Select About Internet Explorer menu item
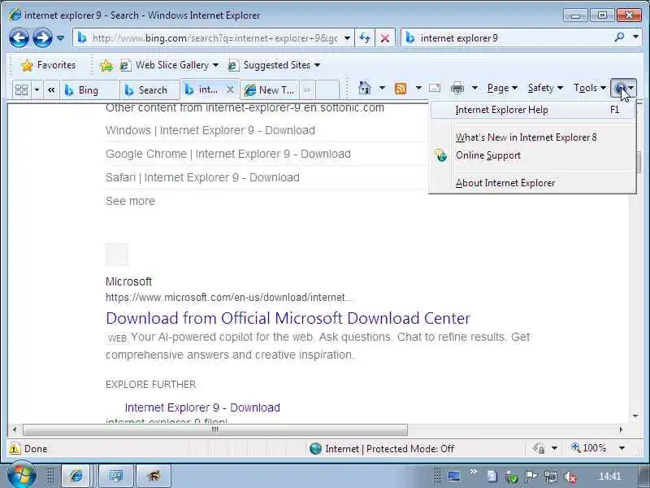Image resolution: width=650 pixels, height=488 pixels. click(533, 183)
